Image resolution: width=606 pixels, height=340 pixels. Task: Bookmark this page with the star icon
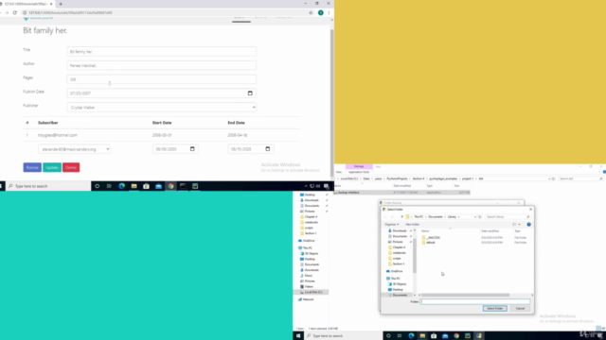[x=311, y=12]
